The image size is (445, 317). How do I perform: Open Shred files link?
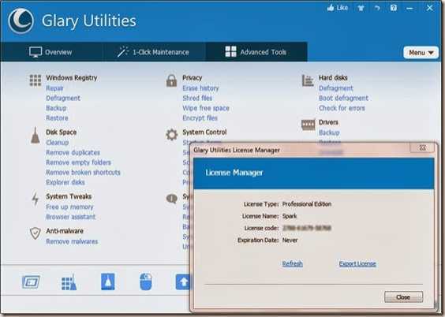[x=197, y=98]
